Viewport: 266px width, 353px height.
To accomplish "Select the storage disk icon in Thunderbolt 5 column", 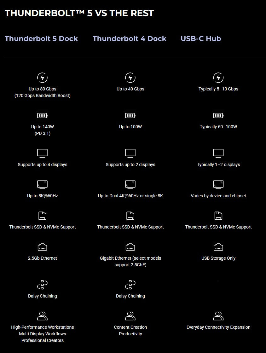I will pos(42,216).
